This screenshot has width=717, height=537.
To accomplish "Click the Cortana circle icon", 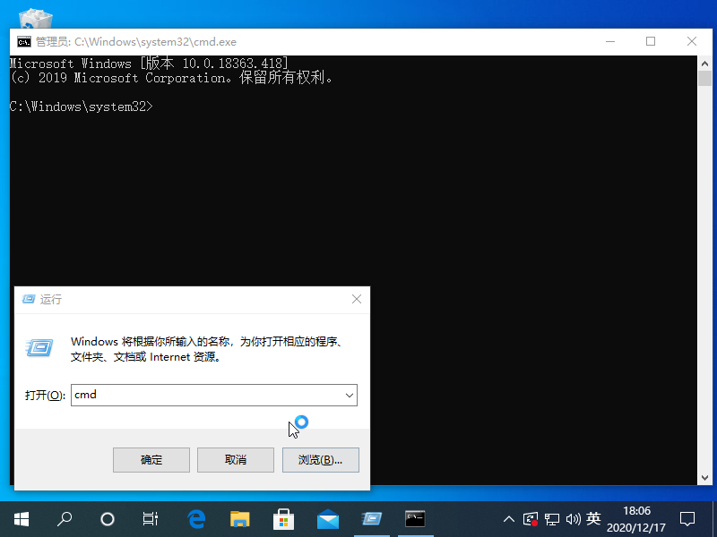I will 107,518.
